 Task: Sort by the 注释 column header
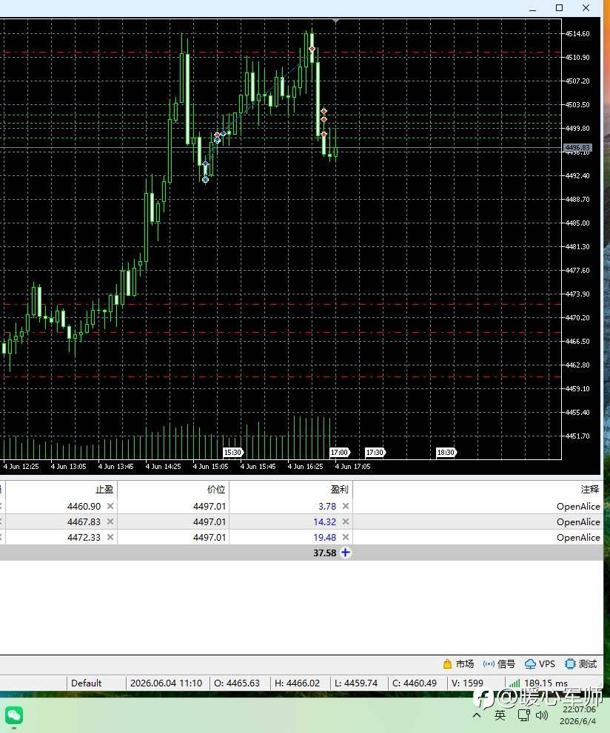point(590,490)
